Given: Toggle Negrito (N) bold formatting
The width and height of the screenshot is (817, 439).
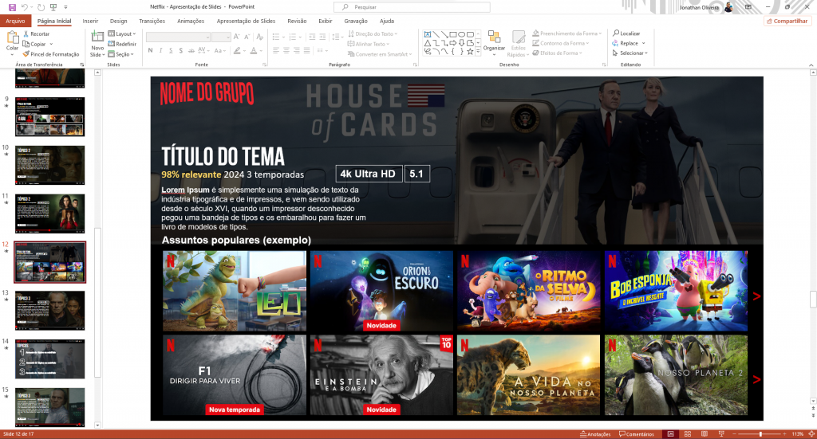Looking at the screenshot, I should pos(151,50).
